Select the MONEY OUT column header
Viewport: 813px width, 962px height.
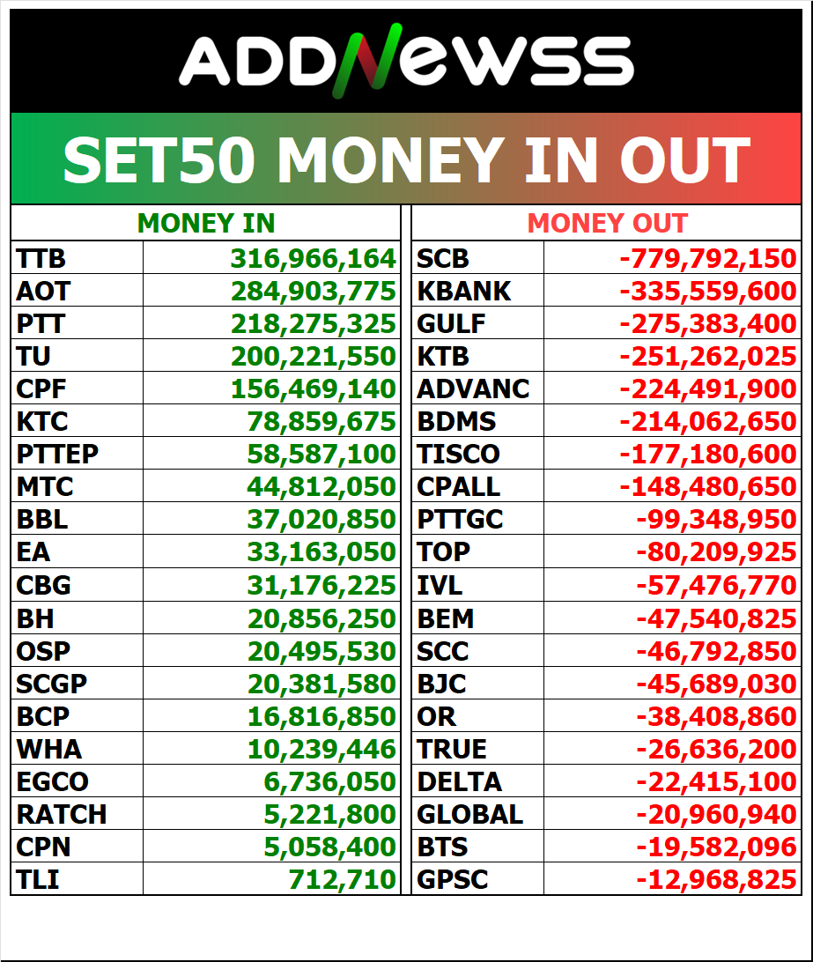[607, 224]
